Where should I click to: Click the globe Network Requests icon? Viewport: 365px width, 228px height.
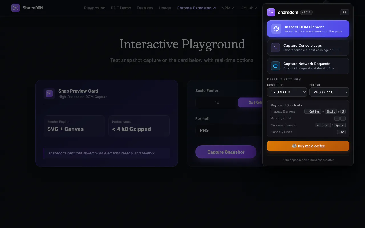click(275, 66)
